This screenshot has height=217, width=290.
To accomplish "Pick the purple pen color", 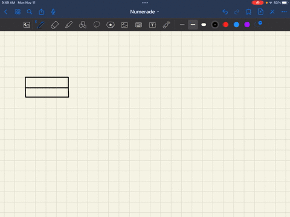I will coord(247,25).
